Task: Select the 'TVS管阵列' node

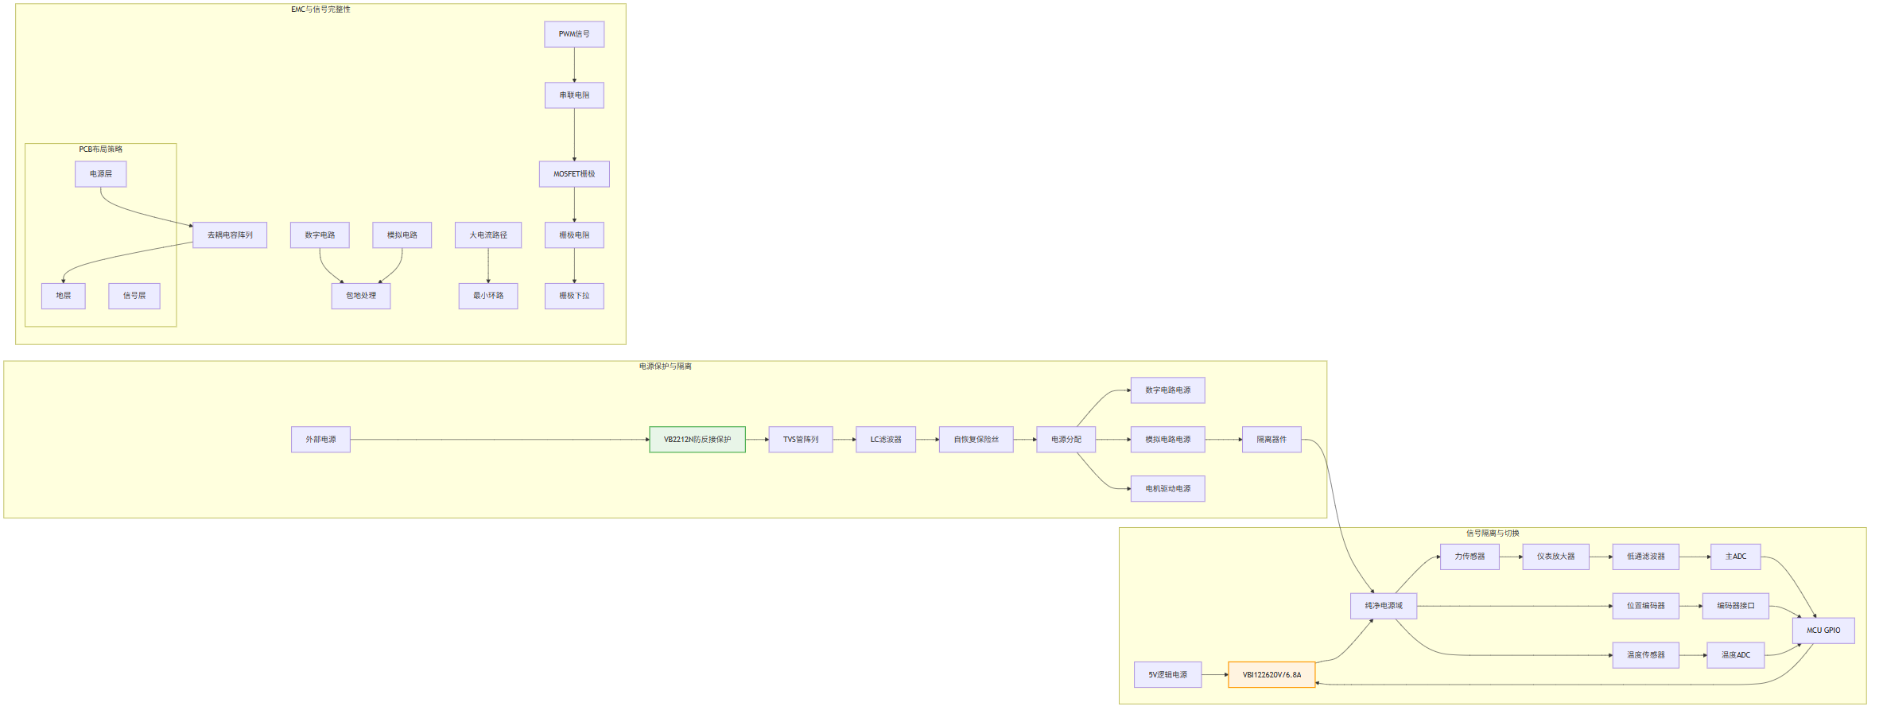Action: 801,440
